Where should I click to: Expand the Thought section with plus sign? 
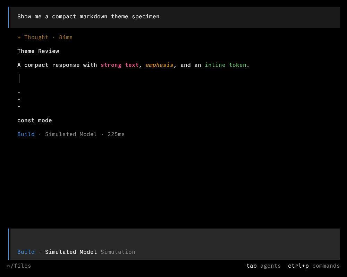(x=45, y=37)
